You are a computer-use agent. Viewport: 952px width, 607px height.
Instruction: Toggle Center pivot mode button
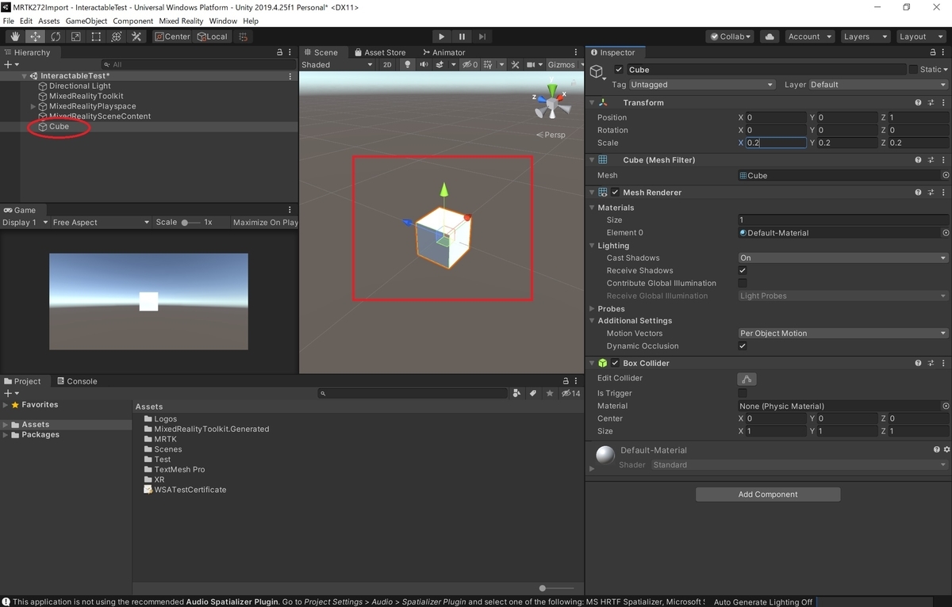173,36
